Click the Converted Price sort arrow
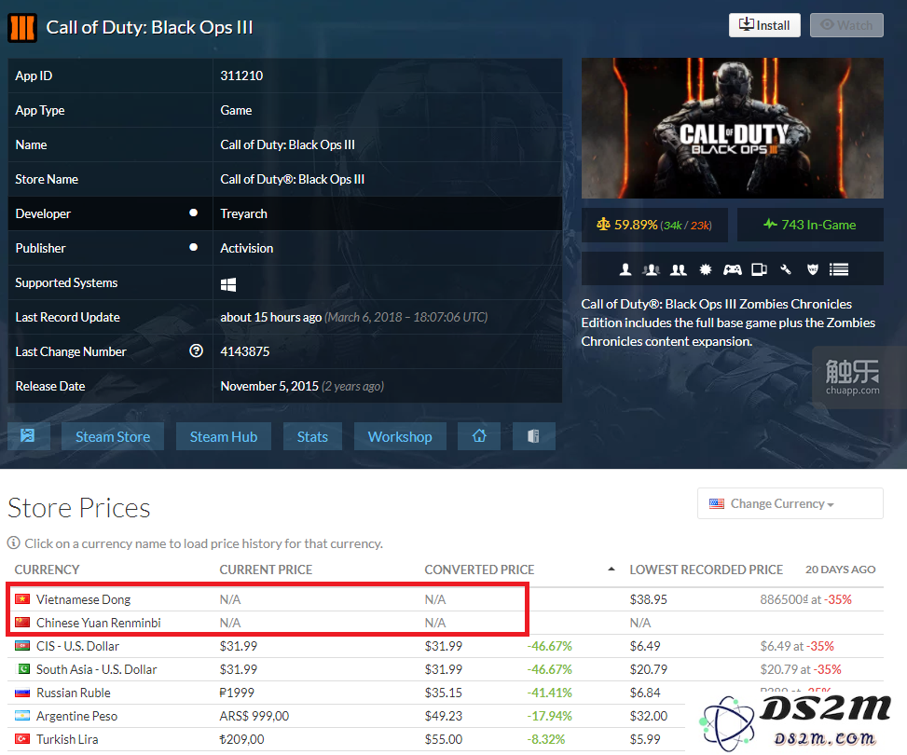 [x=611, y=570]
